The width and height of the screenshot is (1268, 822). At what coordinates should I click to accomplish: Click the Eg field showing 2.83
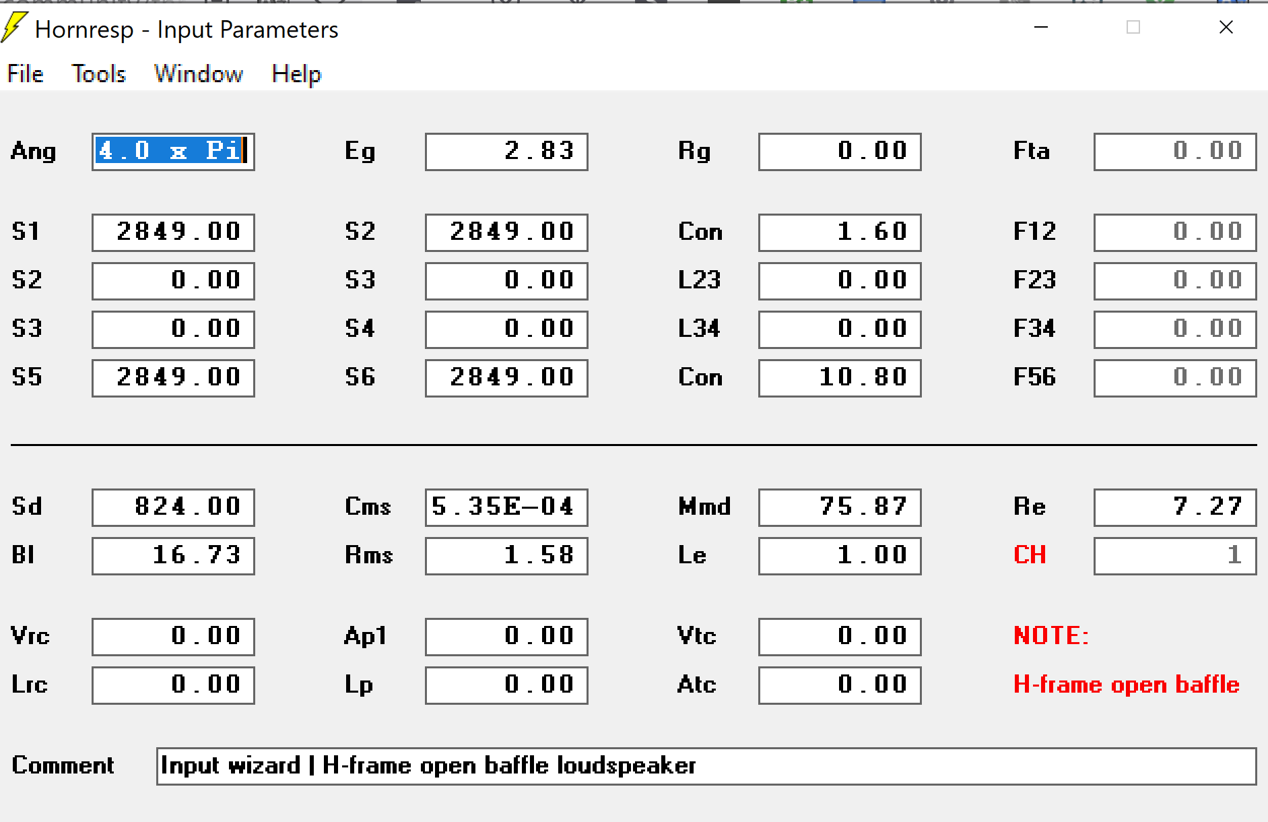(506, 152)
